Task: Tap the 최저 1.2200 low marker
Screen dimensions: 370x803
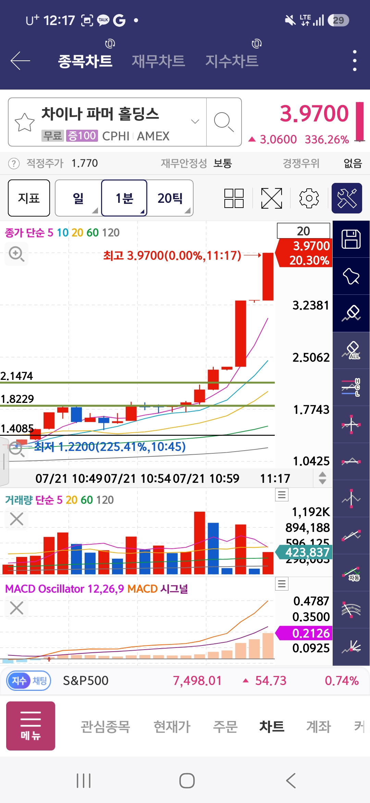Action: tap(110, 446)
